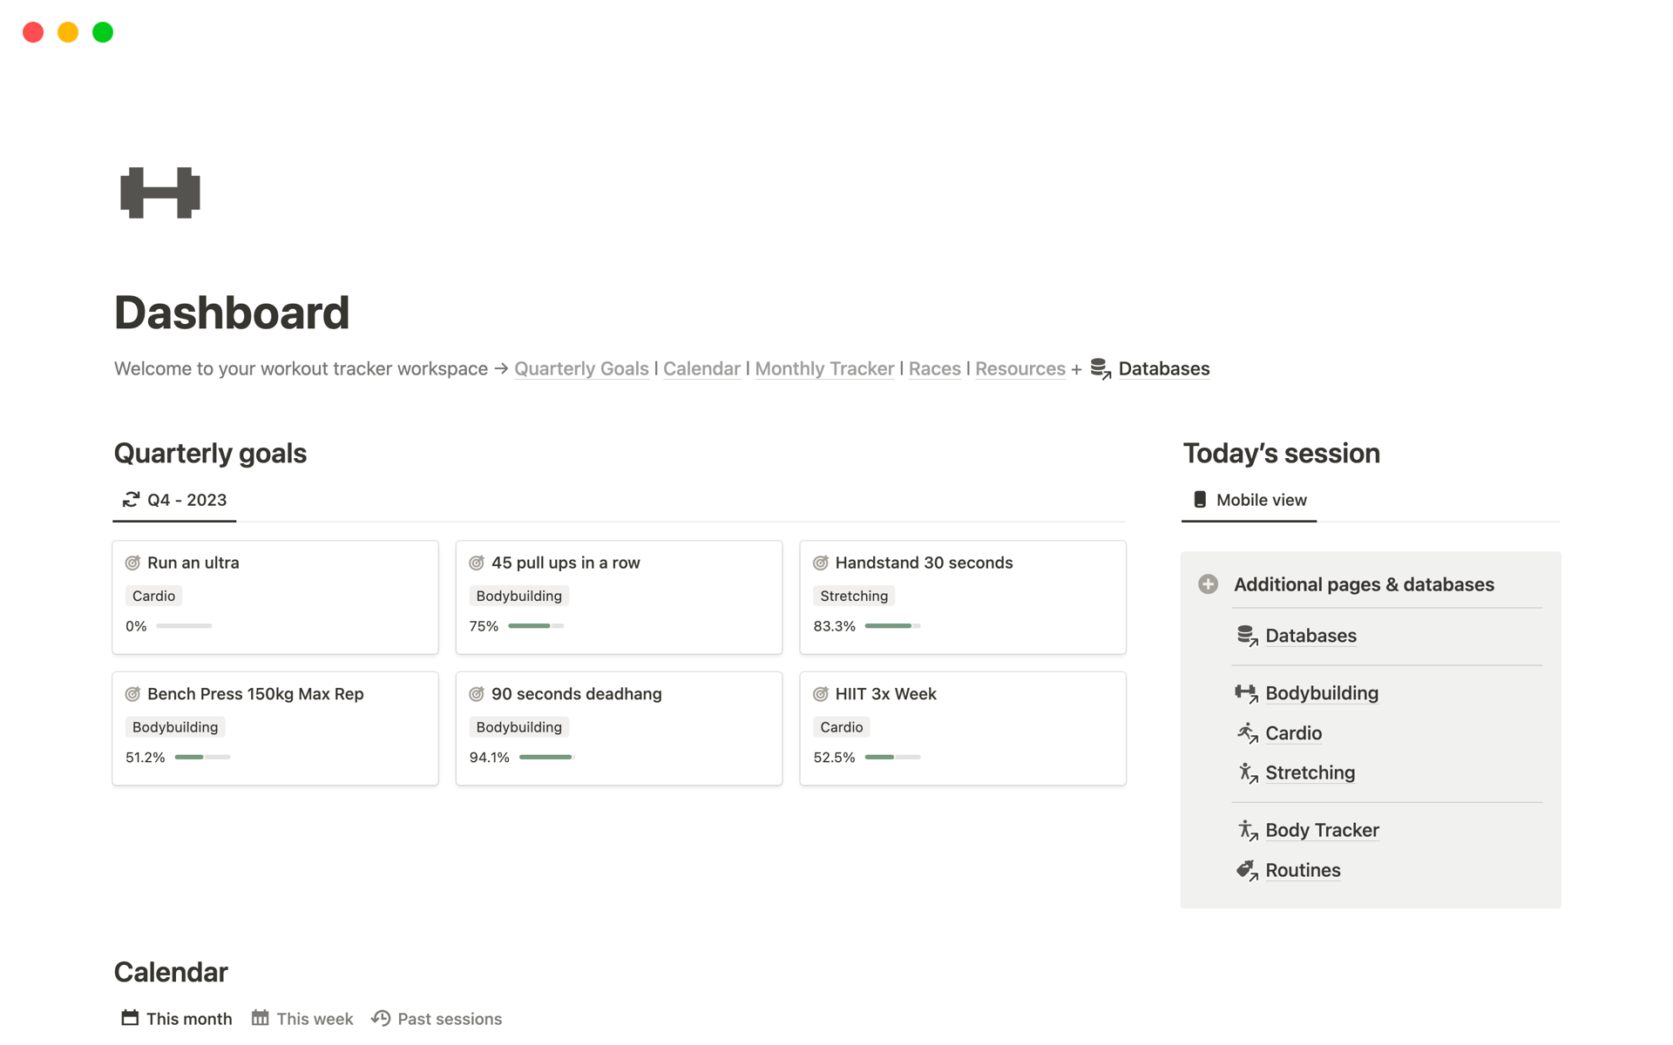Click the Cardio running figure icon
Image resolution: width=1673 pixels, height=1045 pixels.
[x=1247, y=733]
